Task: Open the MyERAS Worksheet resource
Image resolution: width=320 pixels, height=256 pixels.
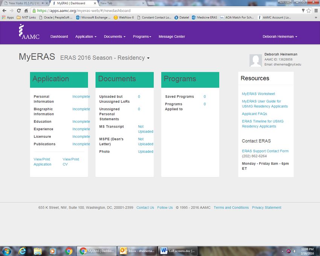Action: pos(258,94)
